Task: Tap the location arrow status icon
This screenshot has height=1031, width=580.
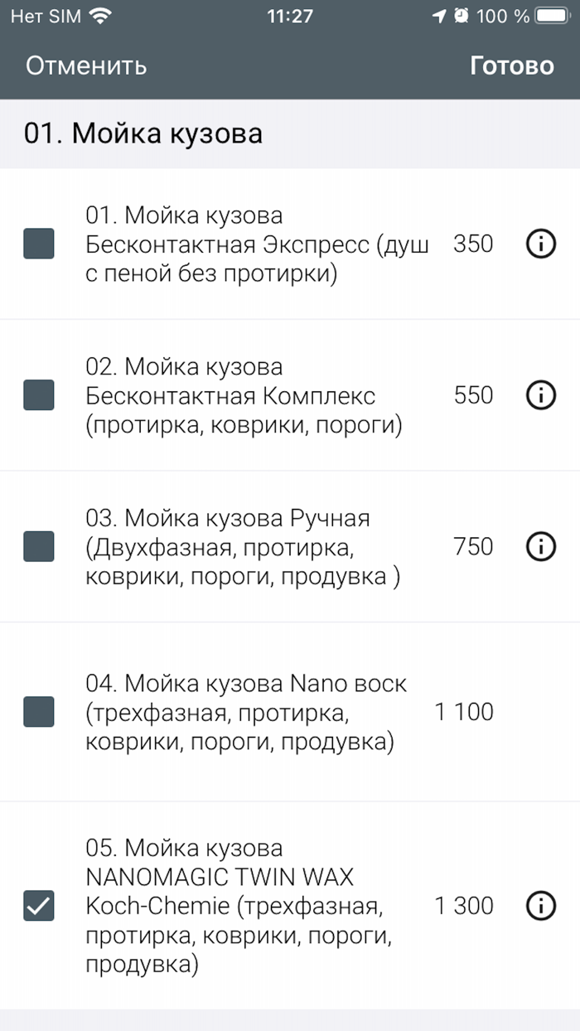Action: 440,13
